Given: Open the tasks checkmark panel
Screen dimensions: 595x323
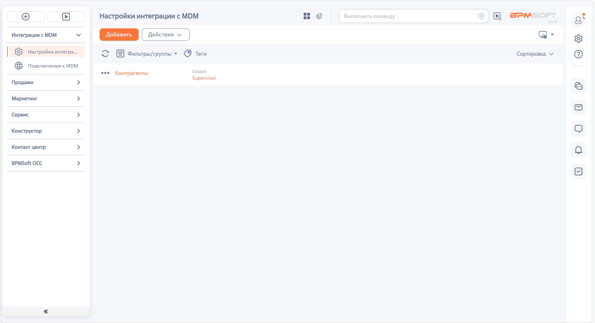Looking at the screenshot, I should point(578,171).
